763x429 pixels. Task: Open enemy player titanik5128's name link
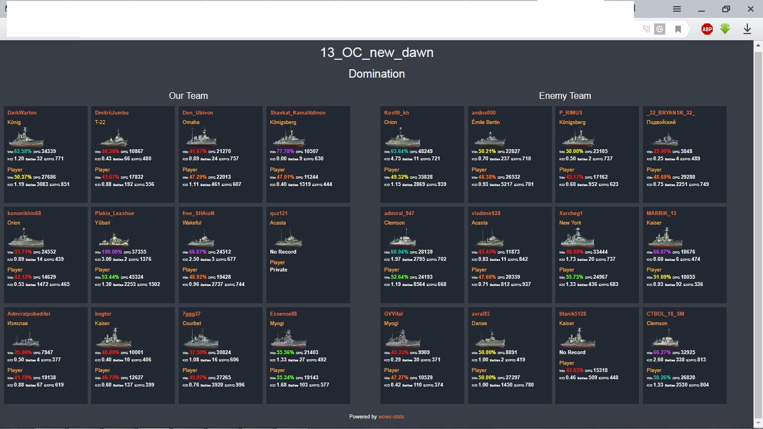coord(574,314)
